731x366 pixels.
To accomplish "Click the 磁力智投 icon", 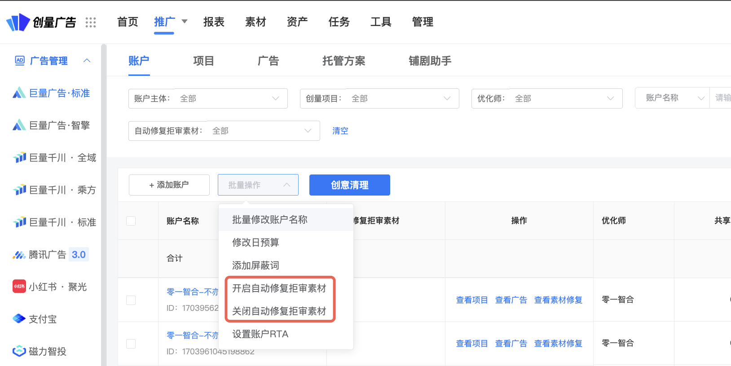I will [19, 351].
